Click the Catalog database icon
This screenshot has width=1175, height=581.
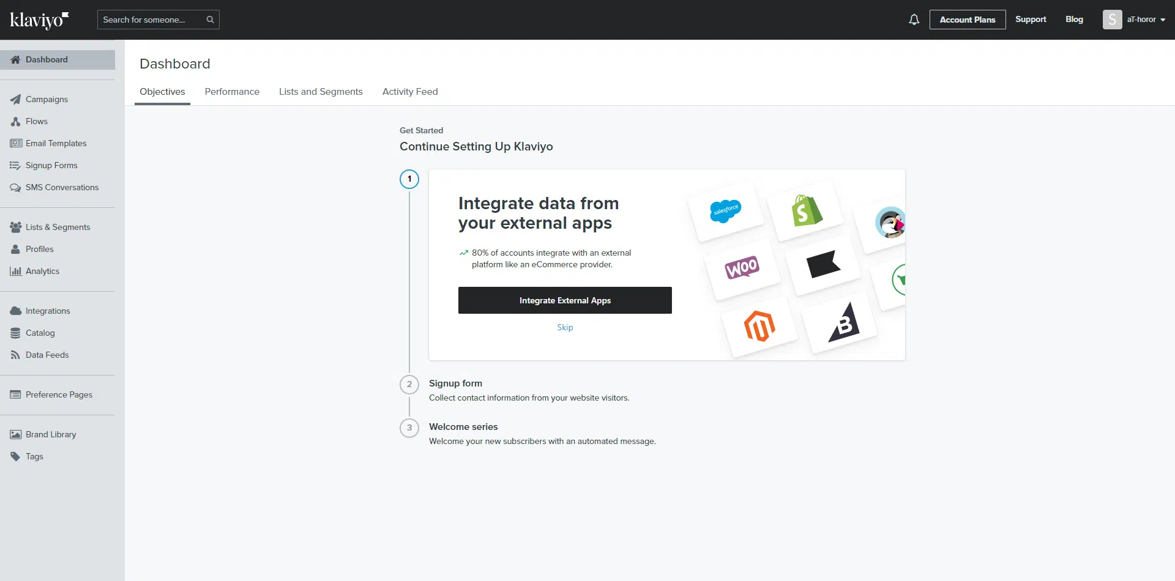(15, 333)
